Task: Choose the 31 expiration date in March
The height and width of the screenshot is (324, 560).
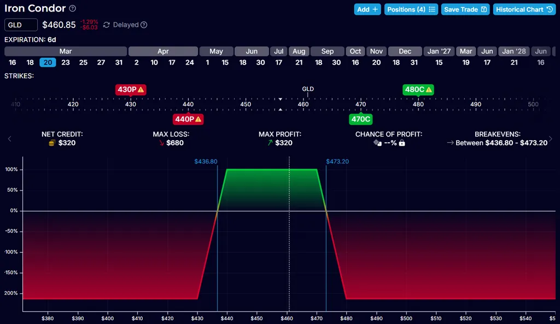Action: coord(119,62)
